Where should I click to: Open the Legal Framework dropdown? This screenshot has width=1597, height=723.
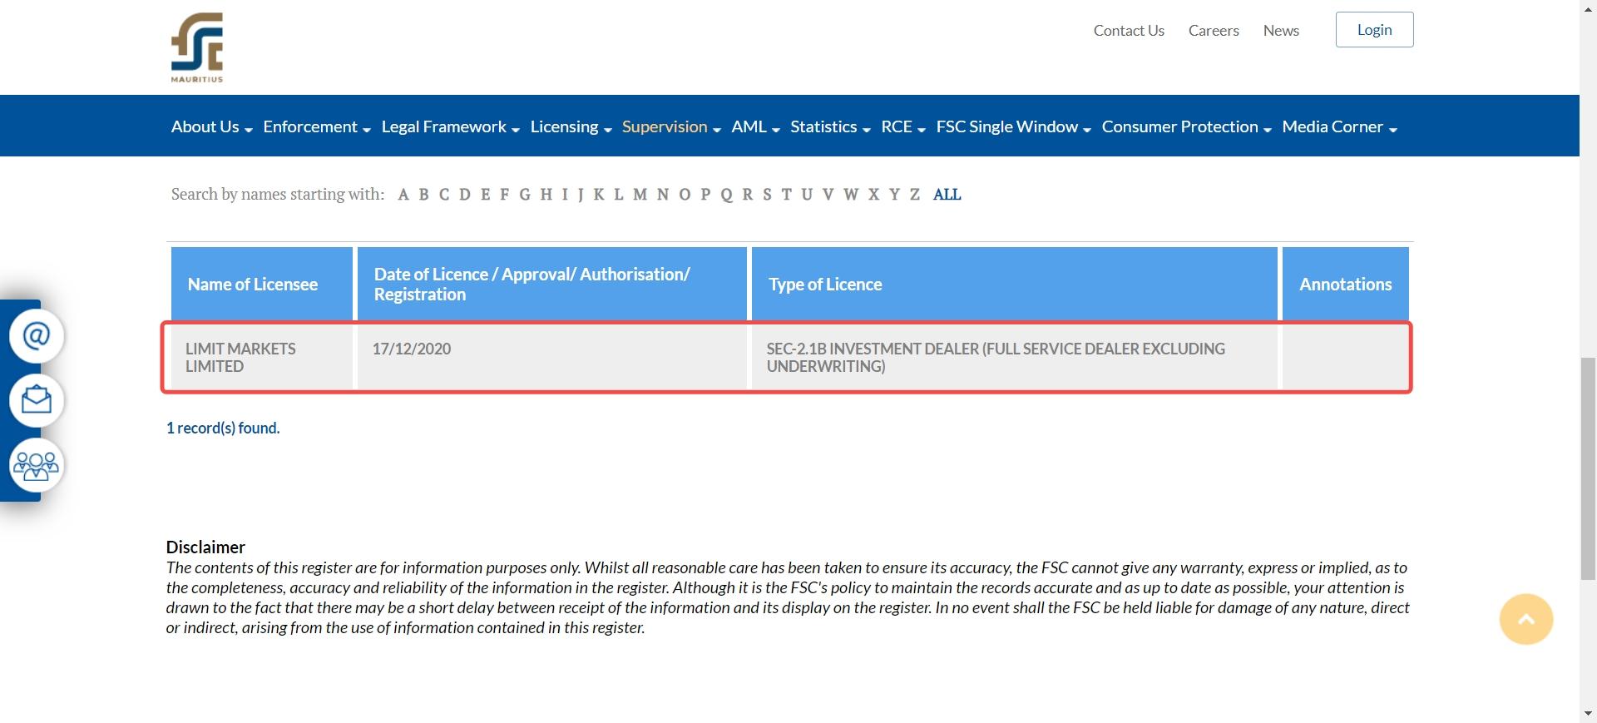coord(450,126)
